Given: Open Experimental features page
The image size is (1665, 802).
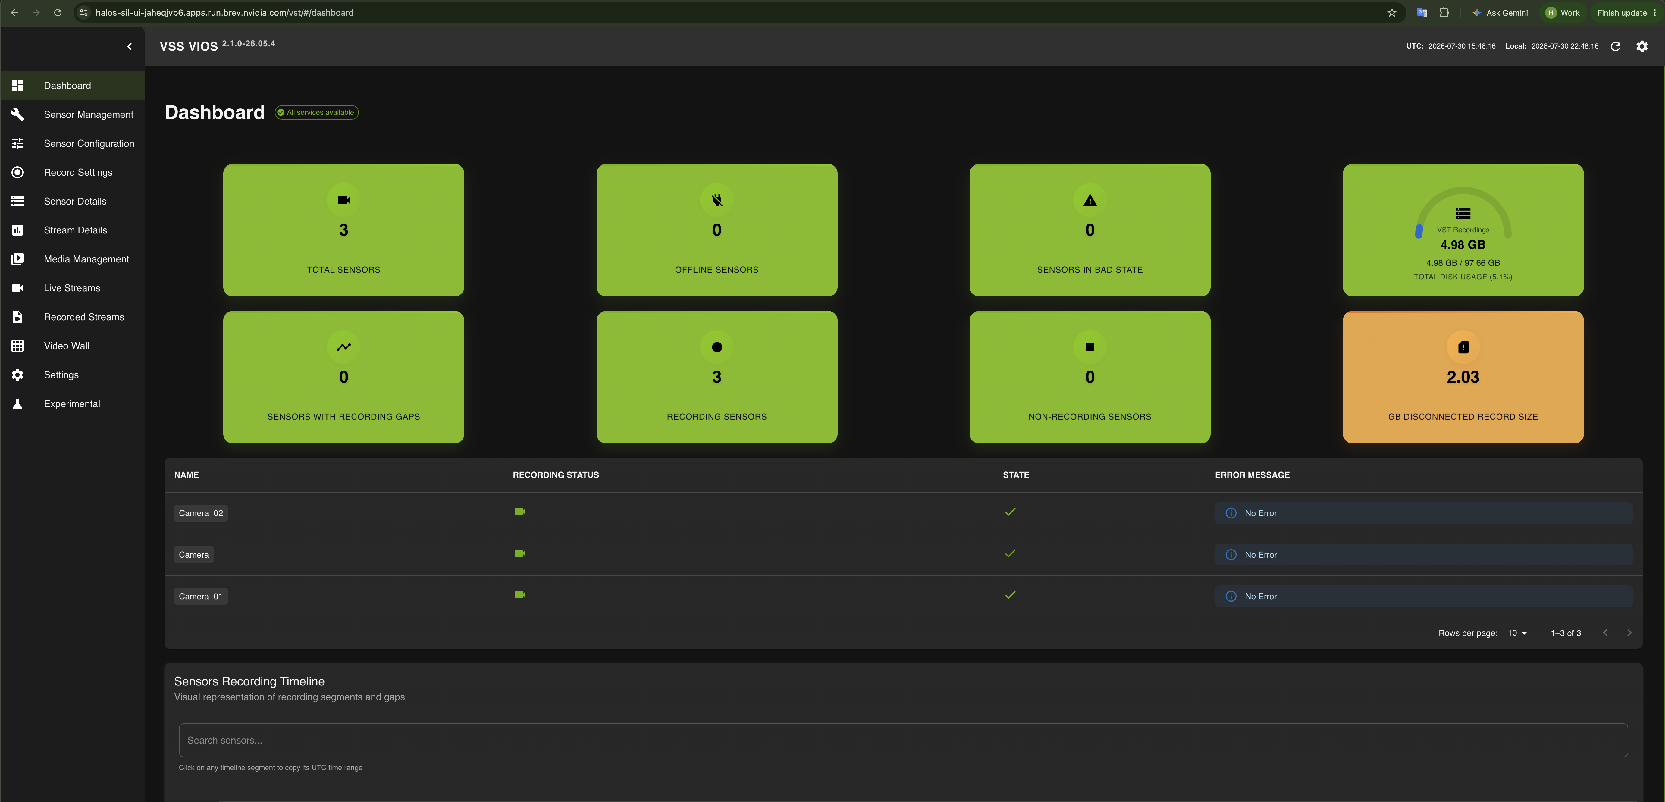Looking at the screenshot, I should pos(72,404).
